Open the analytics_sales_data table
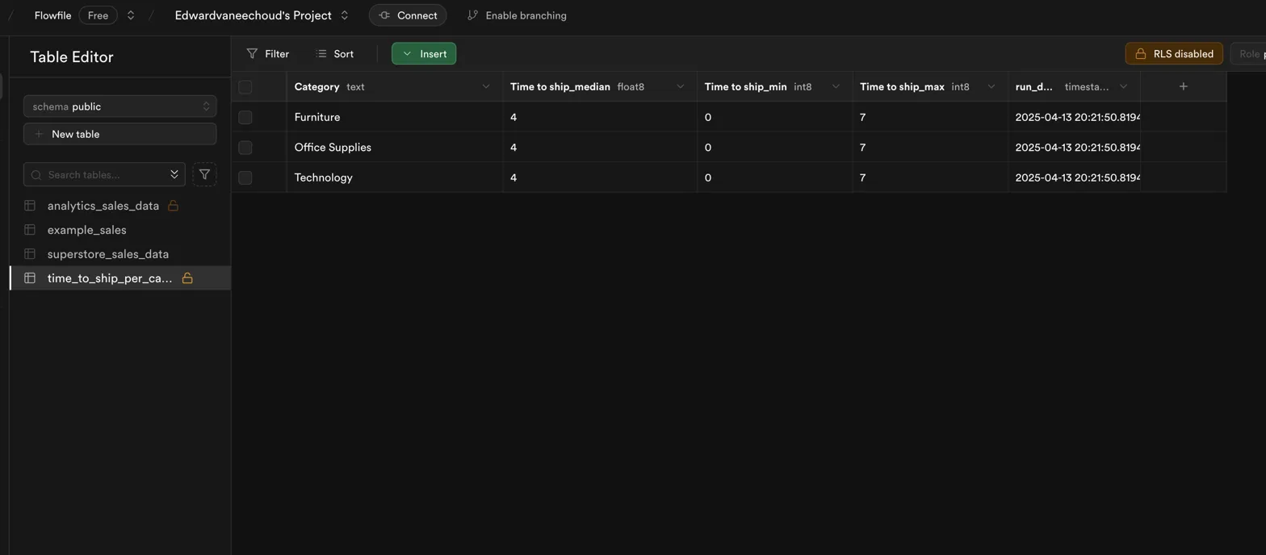 click(103, 206)
